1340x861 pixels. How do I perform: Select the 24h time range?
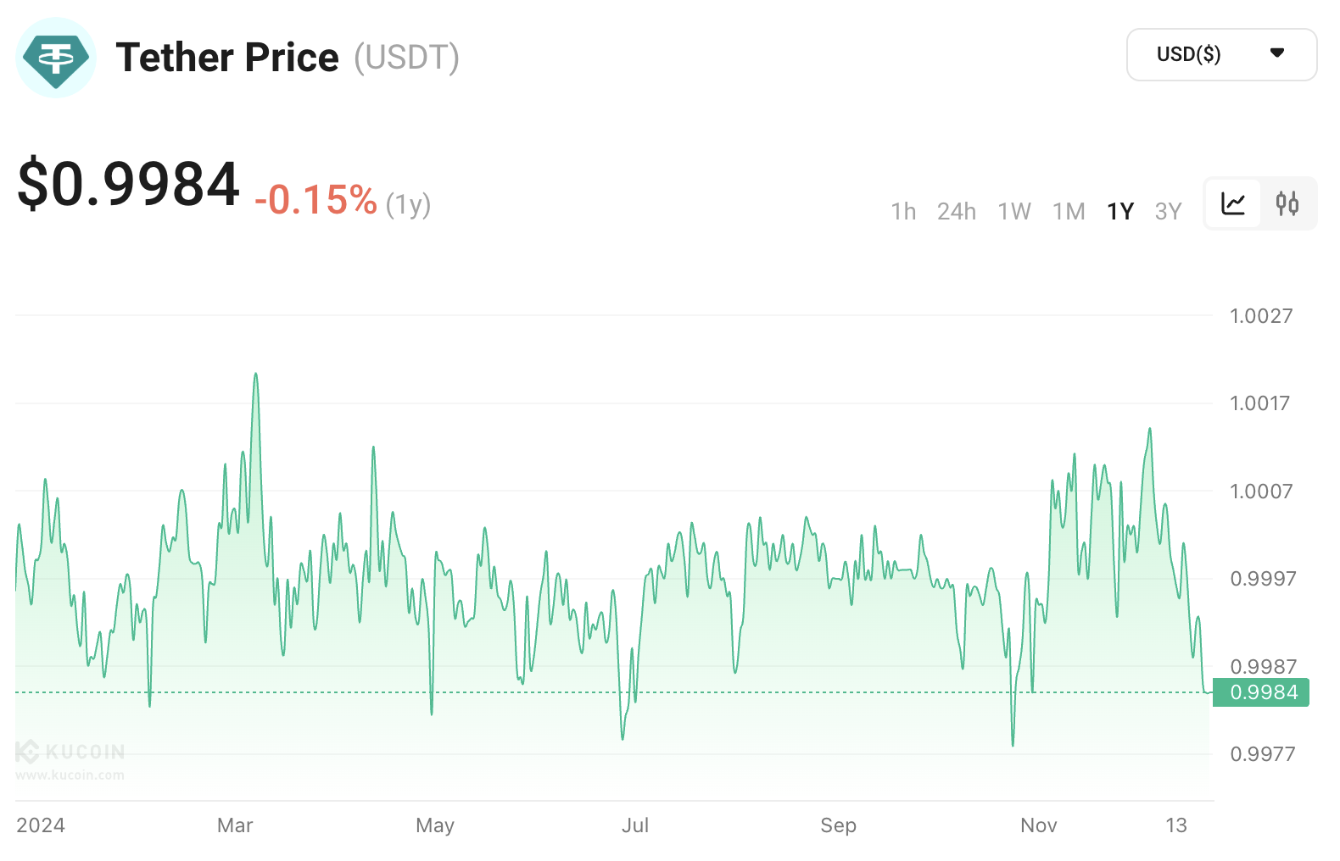tap(956, 211)
